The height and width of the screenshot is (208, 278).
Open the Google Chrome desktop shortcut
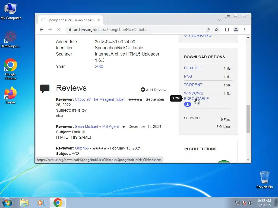point(11,69)
